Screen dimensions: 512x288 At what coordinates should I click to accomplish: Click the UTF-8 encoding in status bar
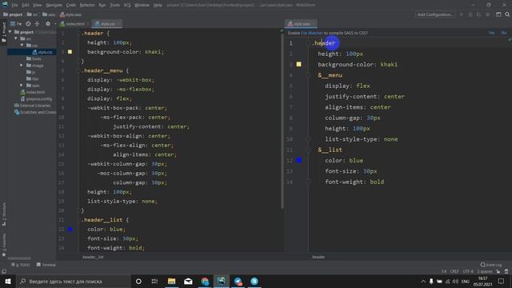[x=467, y=271]
